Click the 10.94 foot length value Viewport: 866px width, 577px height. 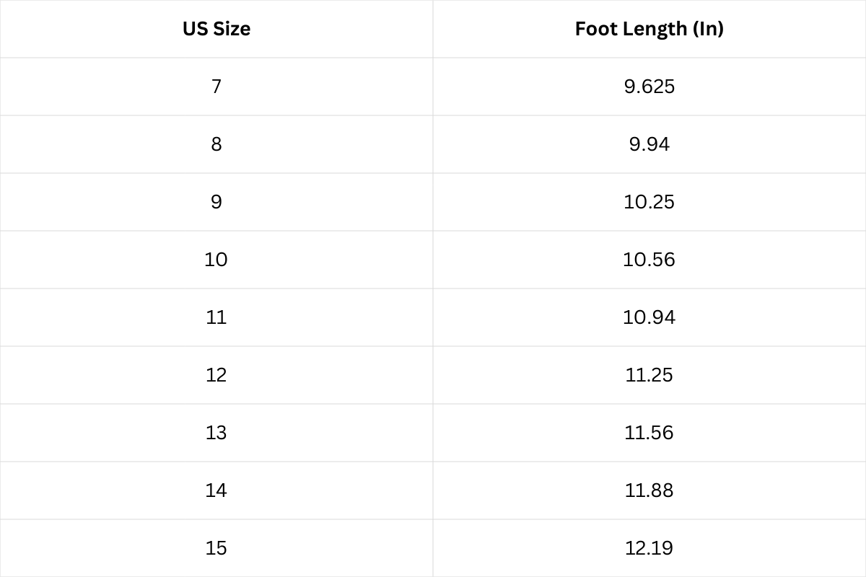tap(649, 317)
